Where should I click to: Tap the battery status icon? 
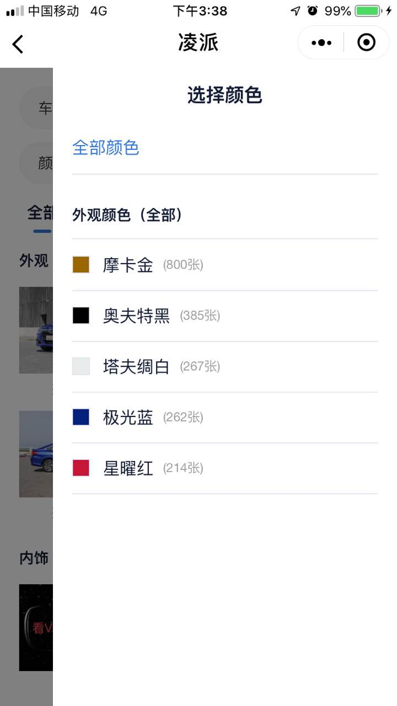coord(368,10)
